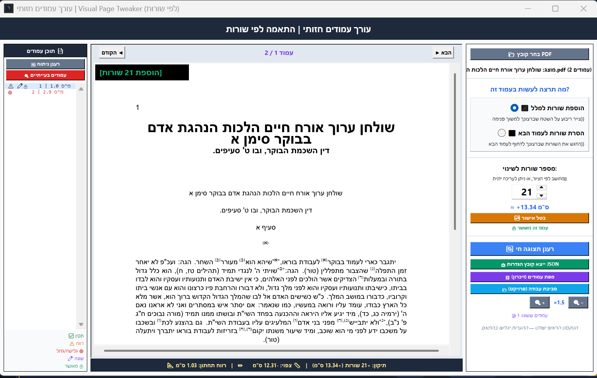Decrement the lines number with the down arrow
Screen dimensions: 597x378
tap(541, 195)
